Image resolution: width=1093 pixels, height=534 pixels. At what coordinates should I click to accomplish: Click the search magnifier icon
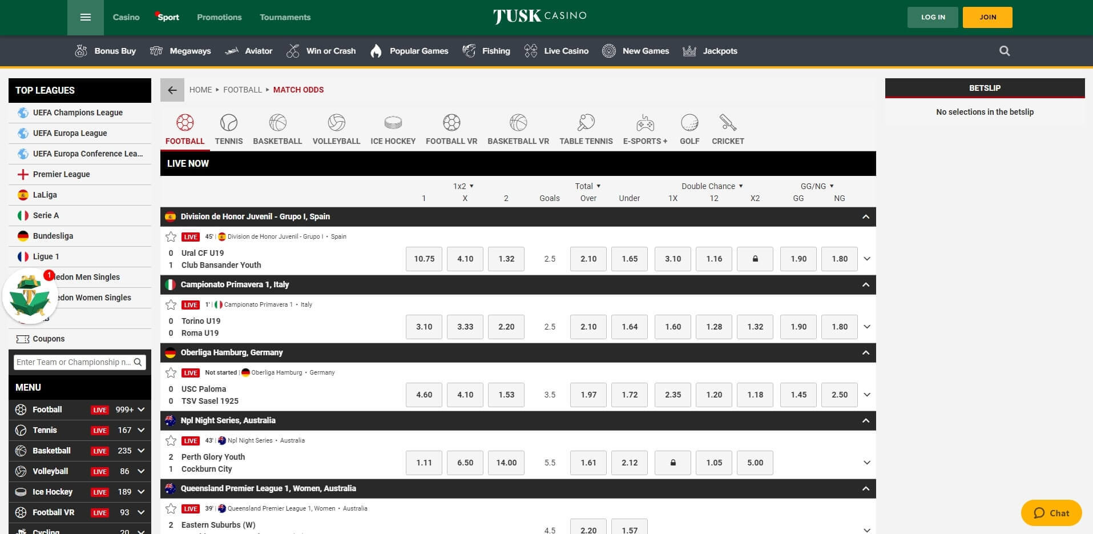(x=1004, y=51)
